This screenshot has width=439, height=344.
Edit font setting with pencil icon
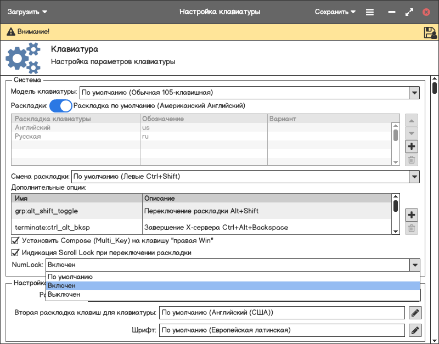415,330
